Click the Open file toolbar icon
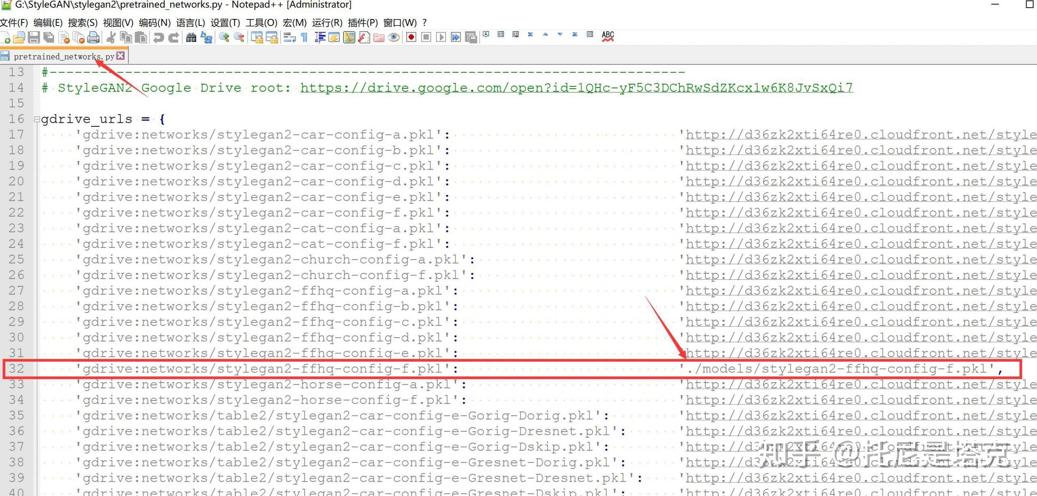This screenshot has height=496, width=1037. point(19,38)
